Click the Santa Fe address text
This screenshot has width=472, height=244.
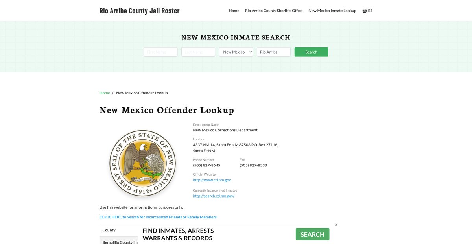[236, 148]
